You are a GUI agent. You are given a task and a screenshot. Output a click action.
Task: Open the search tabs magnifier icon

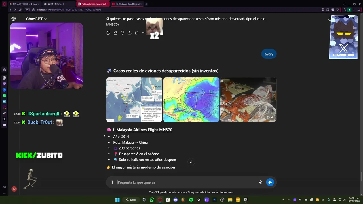point(344,4)
